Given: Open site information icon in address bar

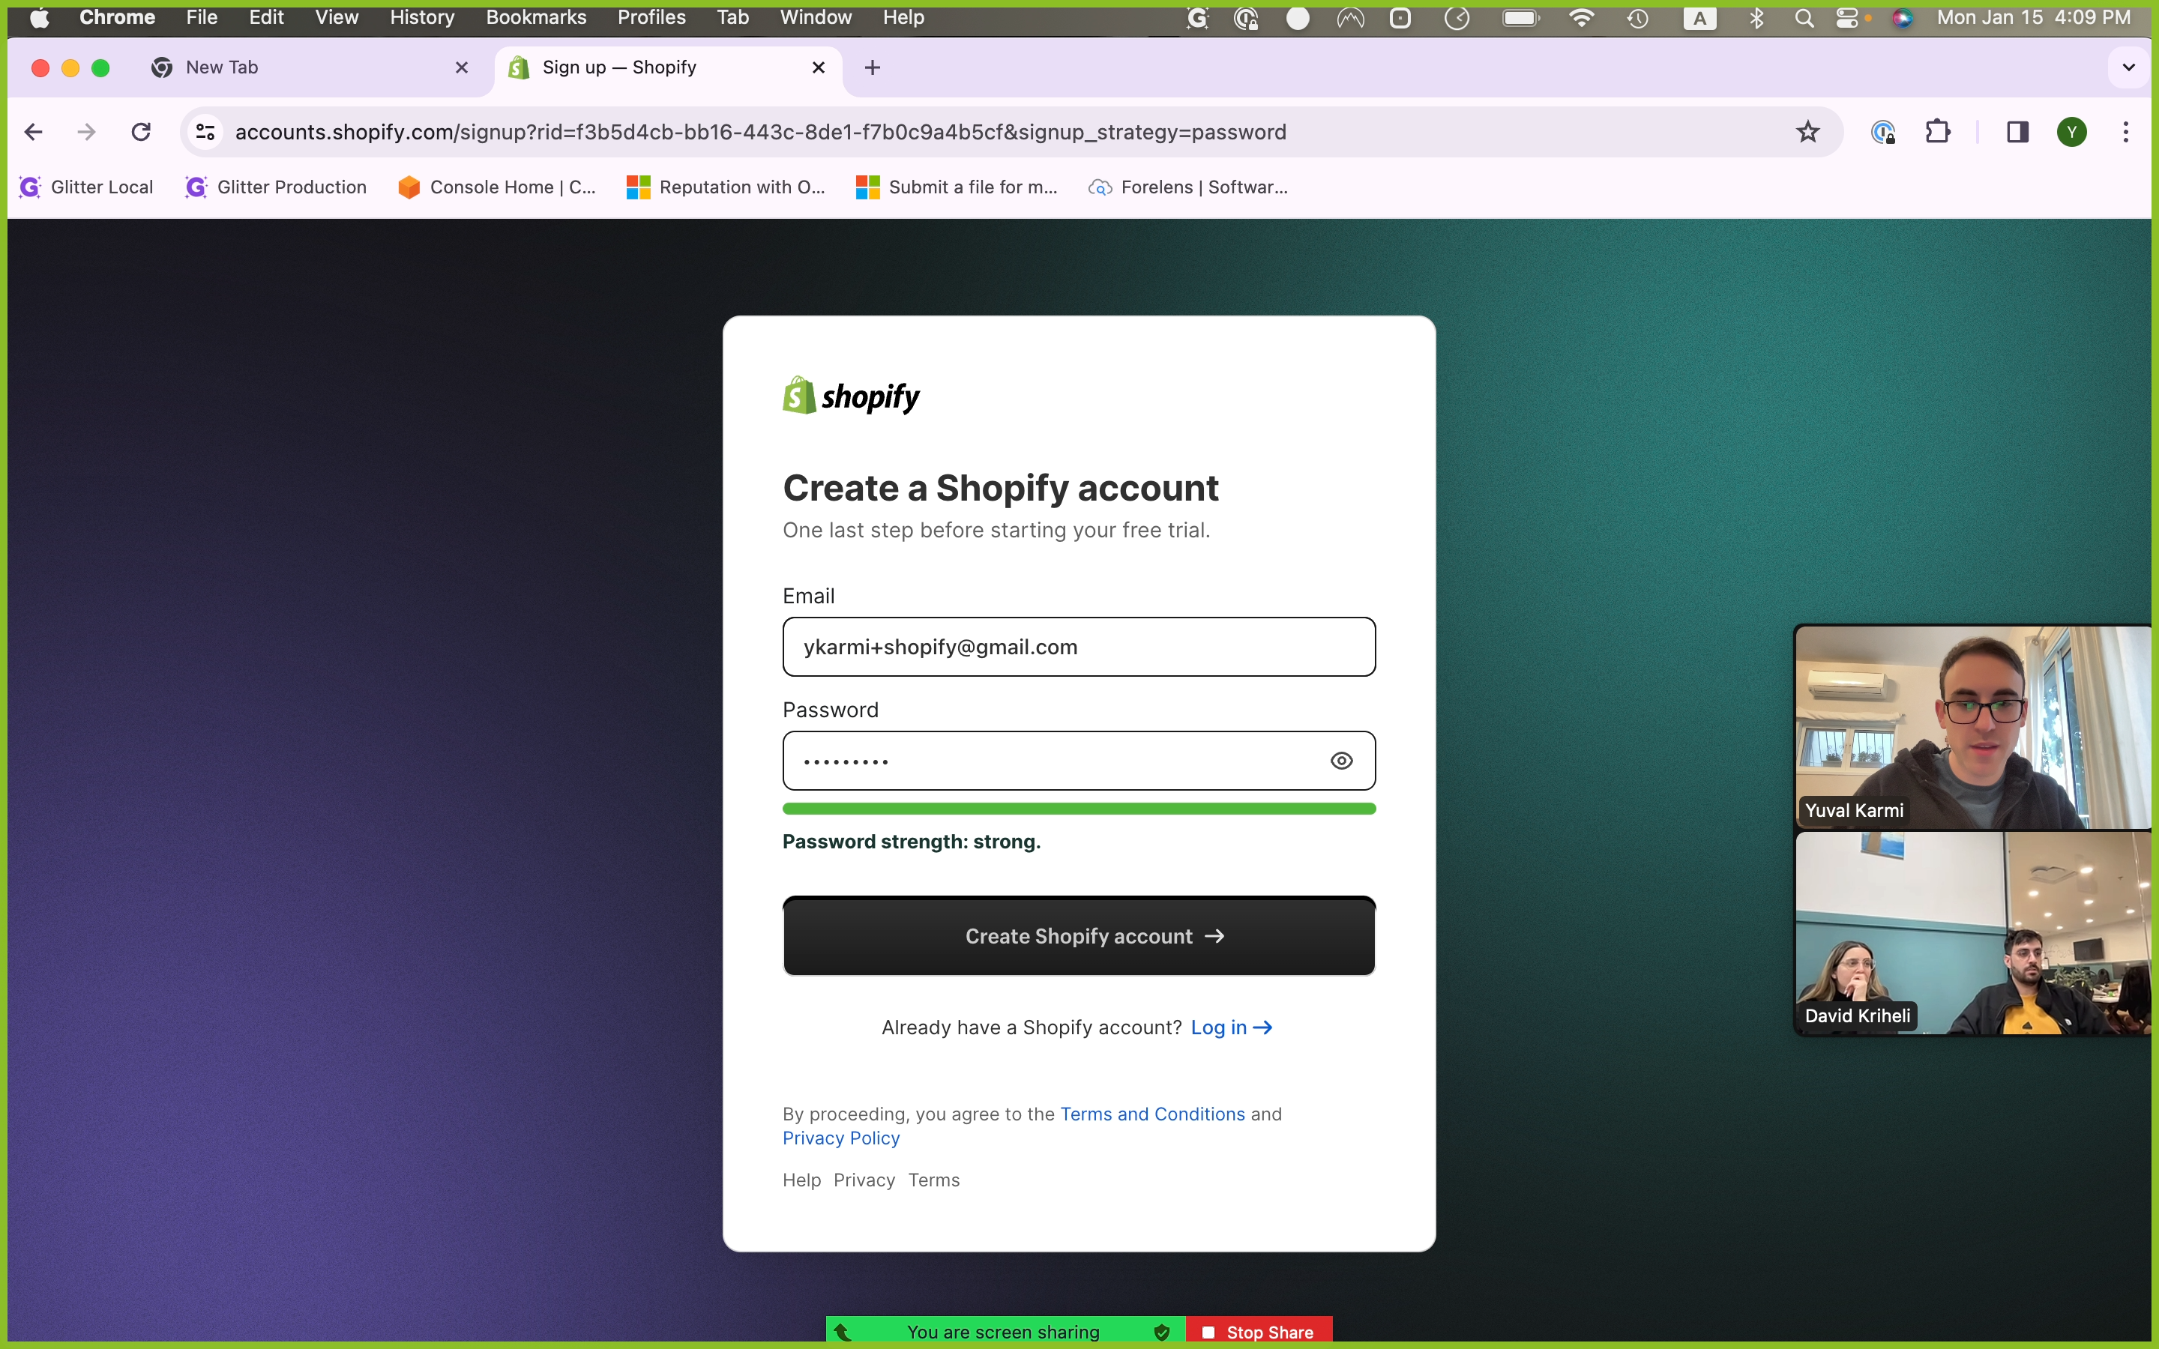Looking at the screenshot, I should [205, 132].
